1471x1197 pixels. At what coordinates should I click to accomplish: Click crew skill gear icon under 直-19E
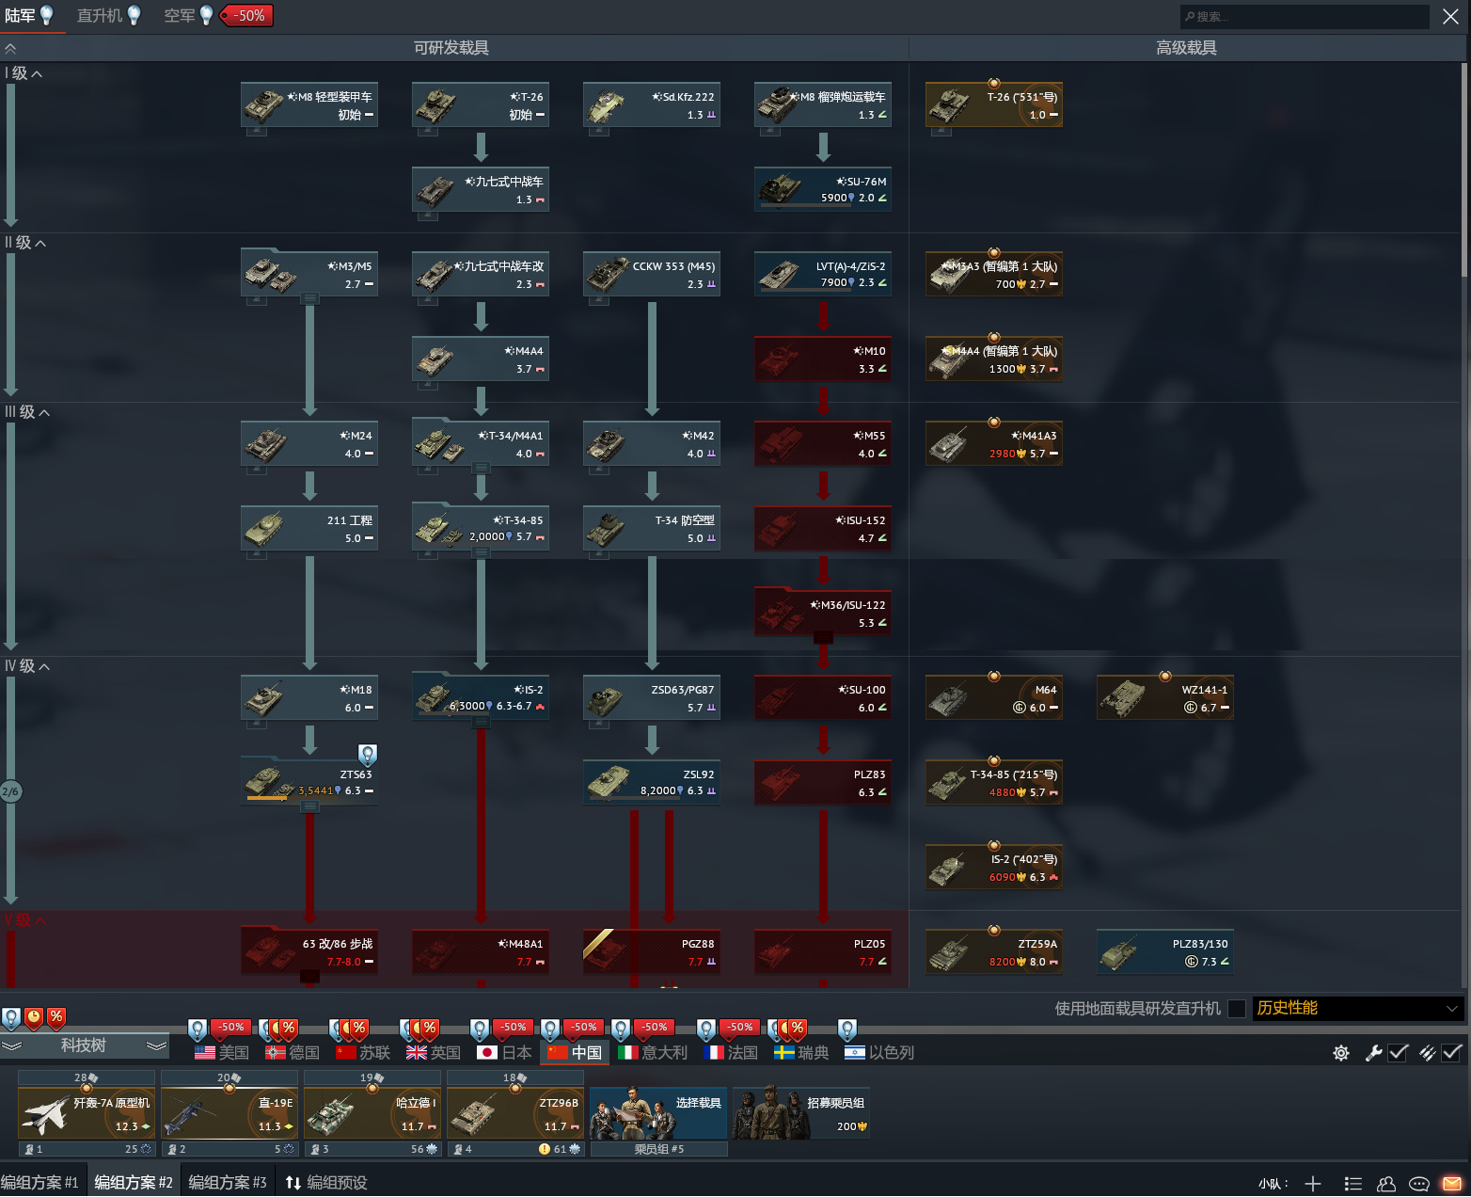coord(289,1149)
